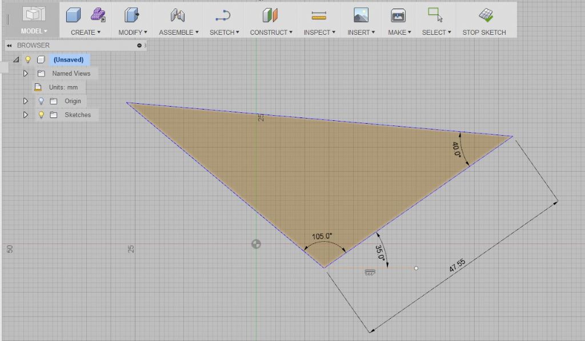Select the Inspect measure ruler icon
The width and height of the screenshot is (585, 341).
319,15
